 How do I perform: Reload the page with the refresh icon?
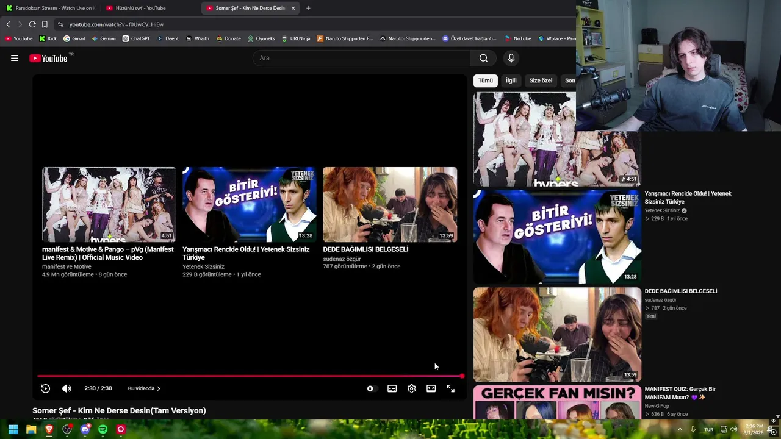[x=32, y=24]
